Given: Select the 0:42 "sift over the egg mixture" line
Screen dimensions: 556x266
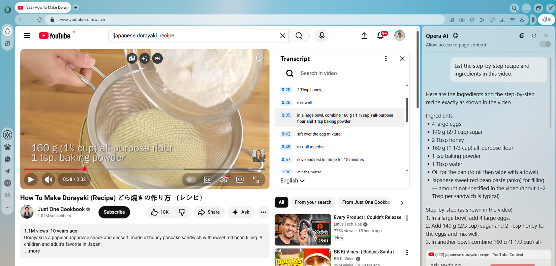Looking at the screenshot, I should click(x=340, y=134).
